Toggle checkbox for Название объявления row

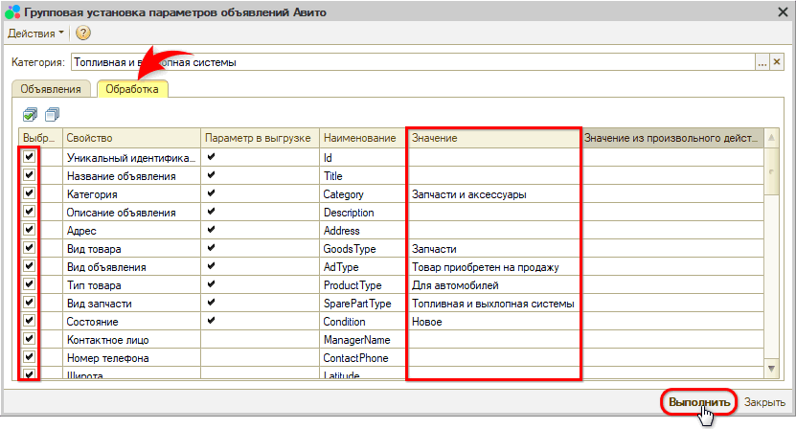tap(30, 176)
